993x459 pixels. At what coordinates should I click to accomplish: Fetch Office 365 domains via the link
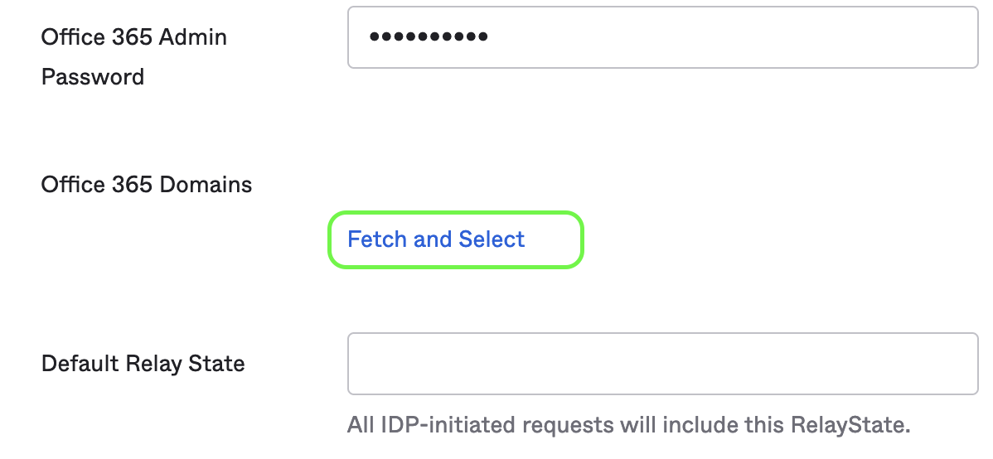(436, 239)
